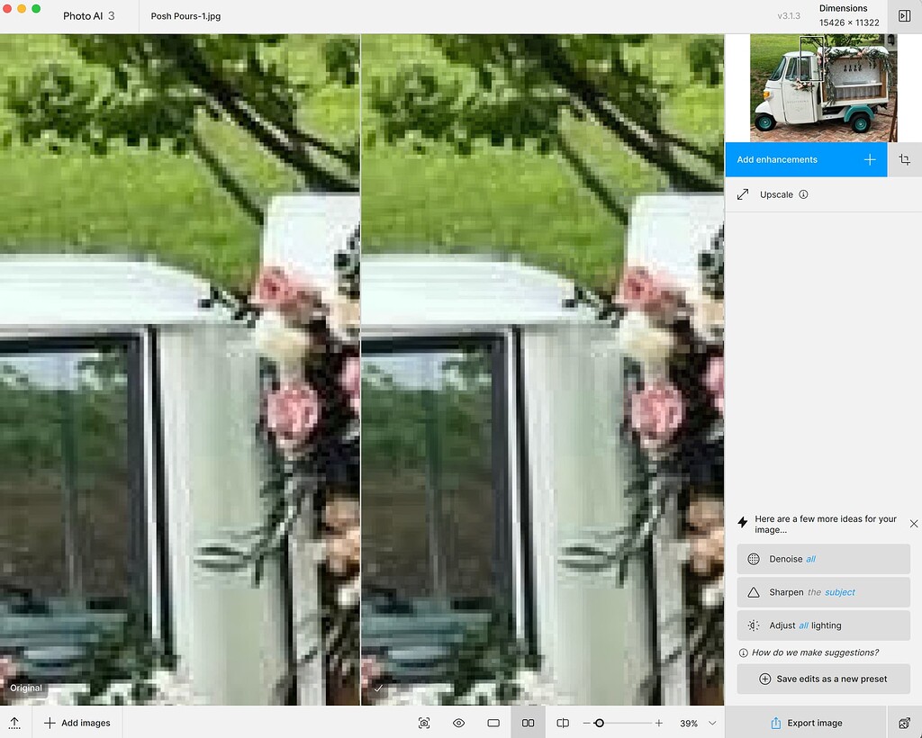Select the Posh Pours-1.jpg image tab
The height and width of the screenshot is (738, 922).
(185, 15)
